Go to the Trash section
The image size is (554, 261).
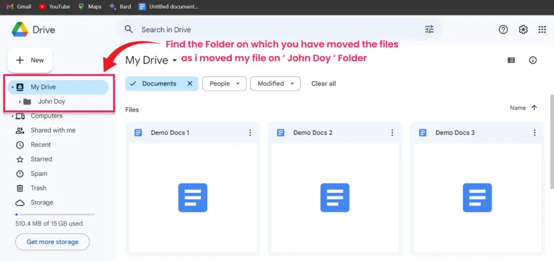pyautogui.click(x=38, y=188)
